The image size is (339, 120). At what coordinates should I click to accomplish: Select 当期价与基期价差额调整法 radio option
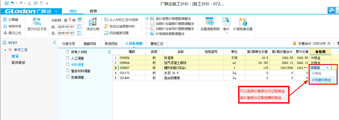click(147, 24)
